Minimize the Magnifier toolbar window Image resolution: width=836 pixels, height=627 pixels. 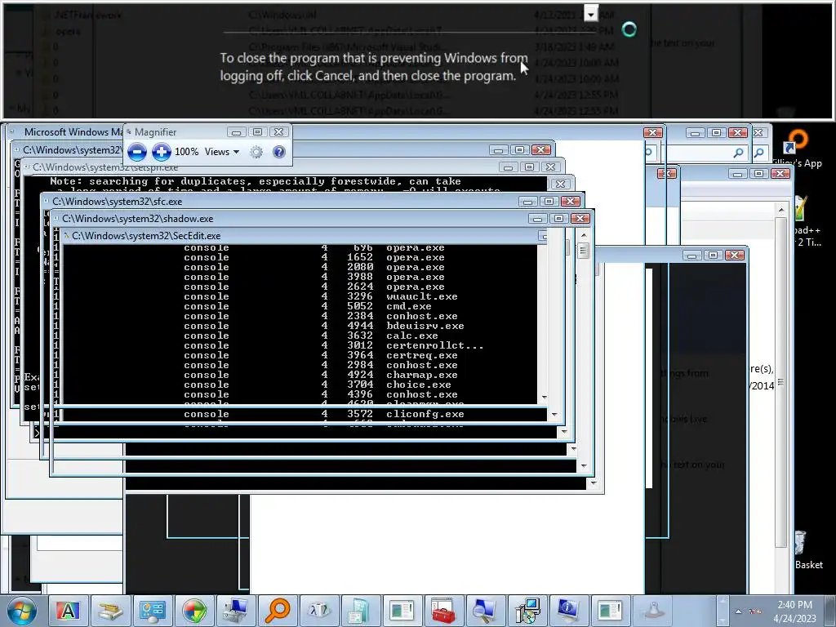pyautogui.click(x=236, y=132)
